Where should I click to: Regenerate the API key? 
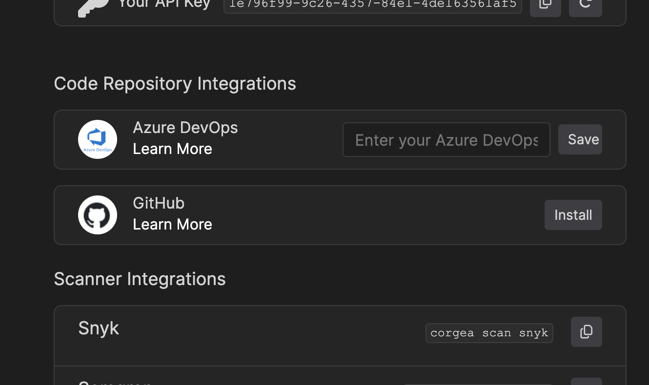(x=586, y=7)
